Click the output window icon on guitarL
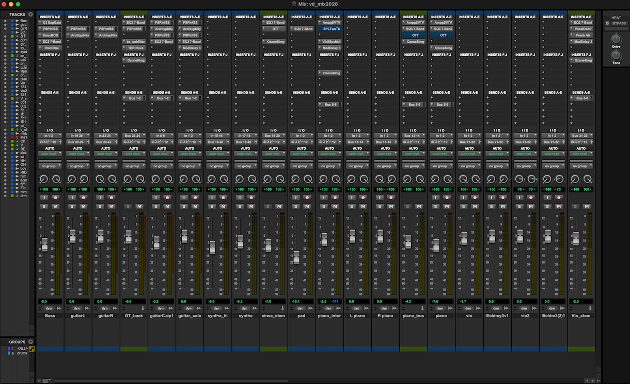The width and height of the screenshot is (630, 384). 86,308
